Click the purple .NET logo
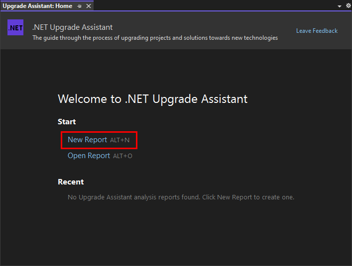Screen dimensions: 352x266 click(15, 27)
